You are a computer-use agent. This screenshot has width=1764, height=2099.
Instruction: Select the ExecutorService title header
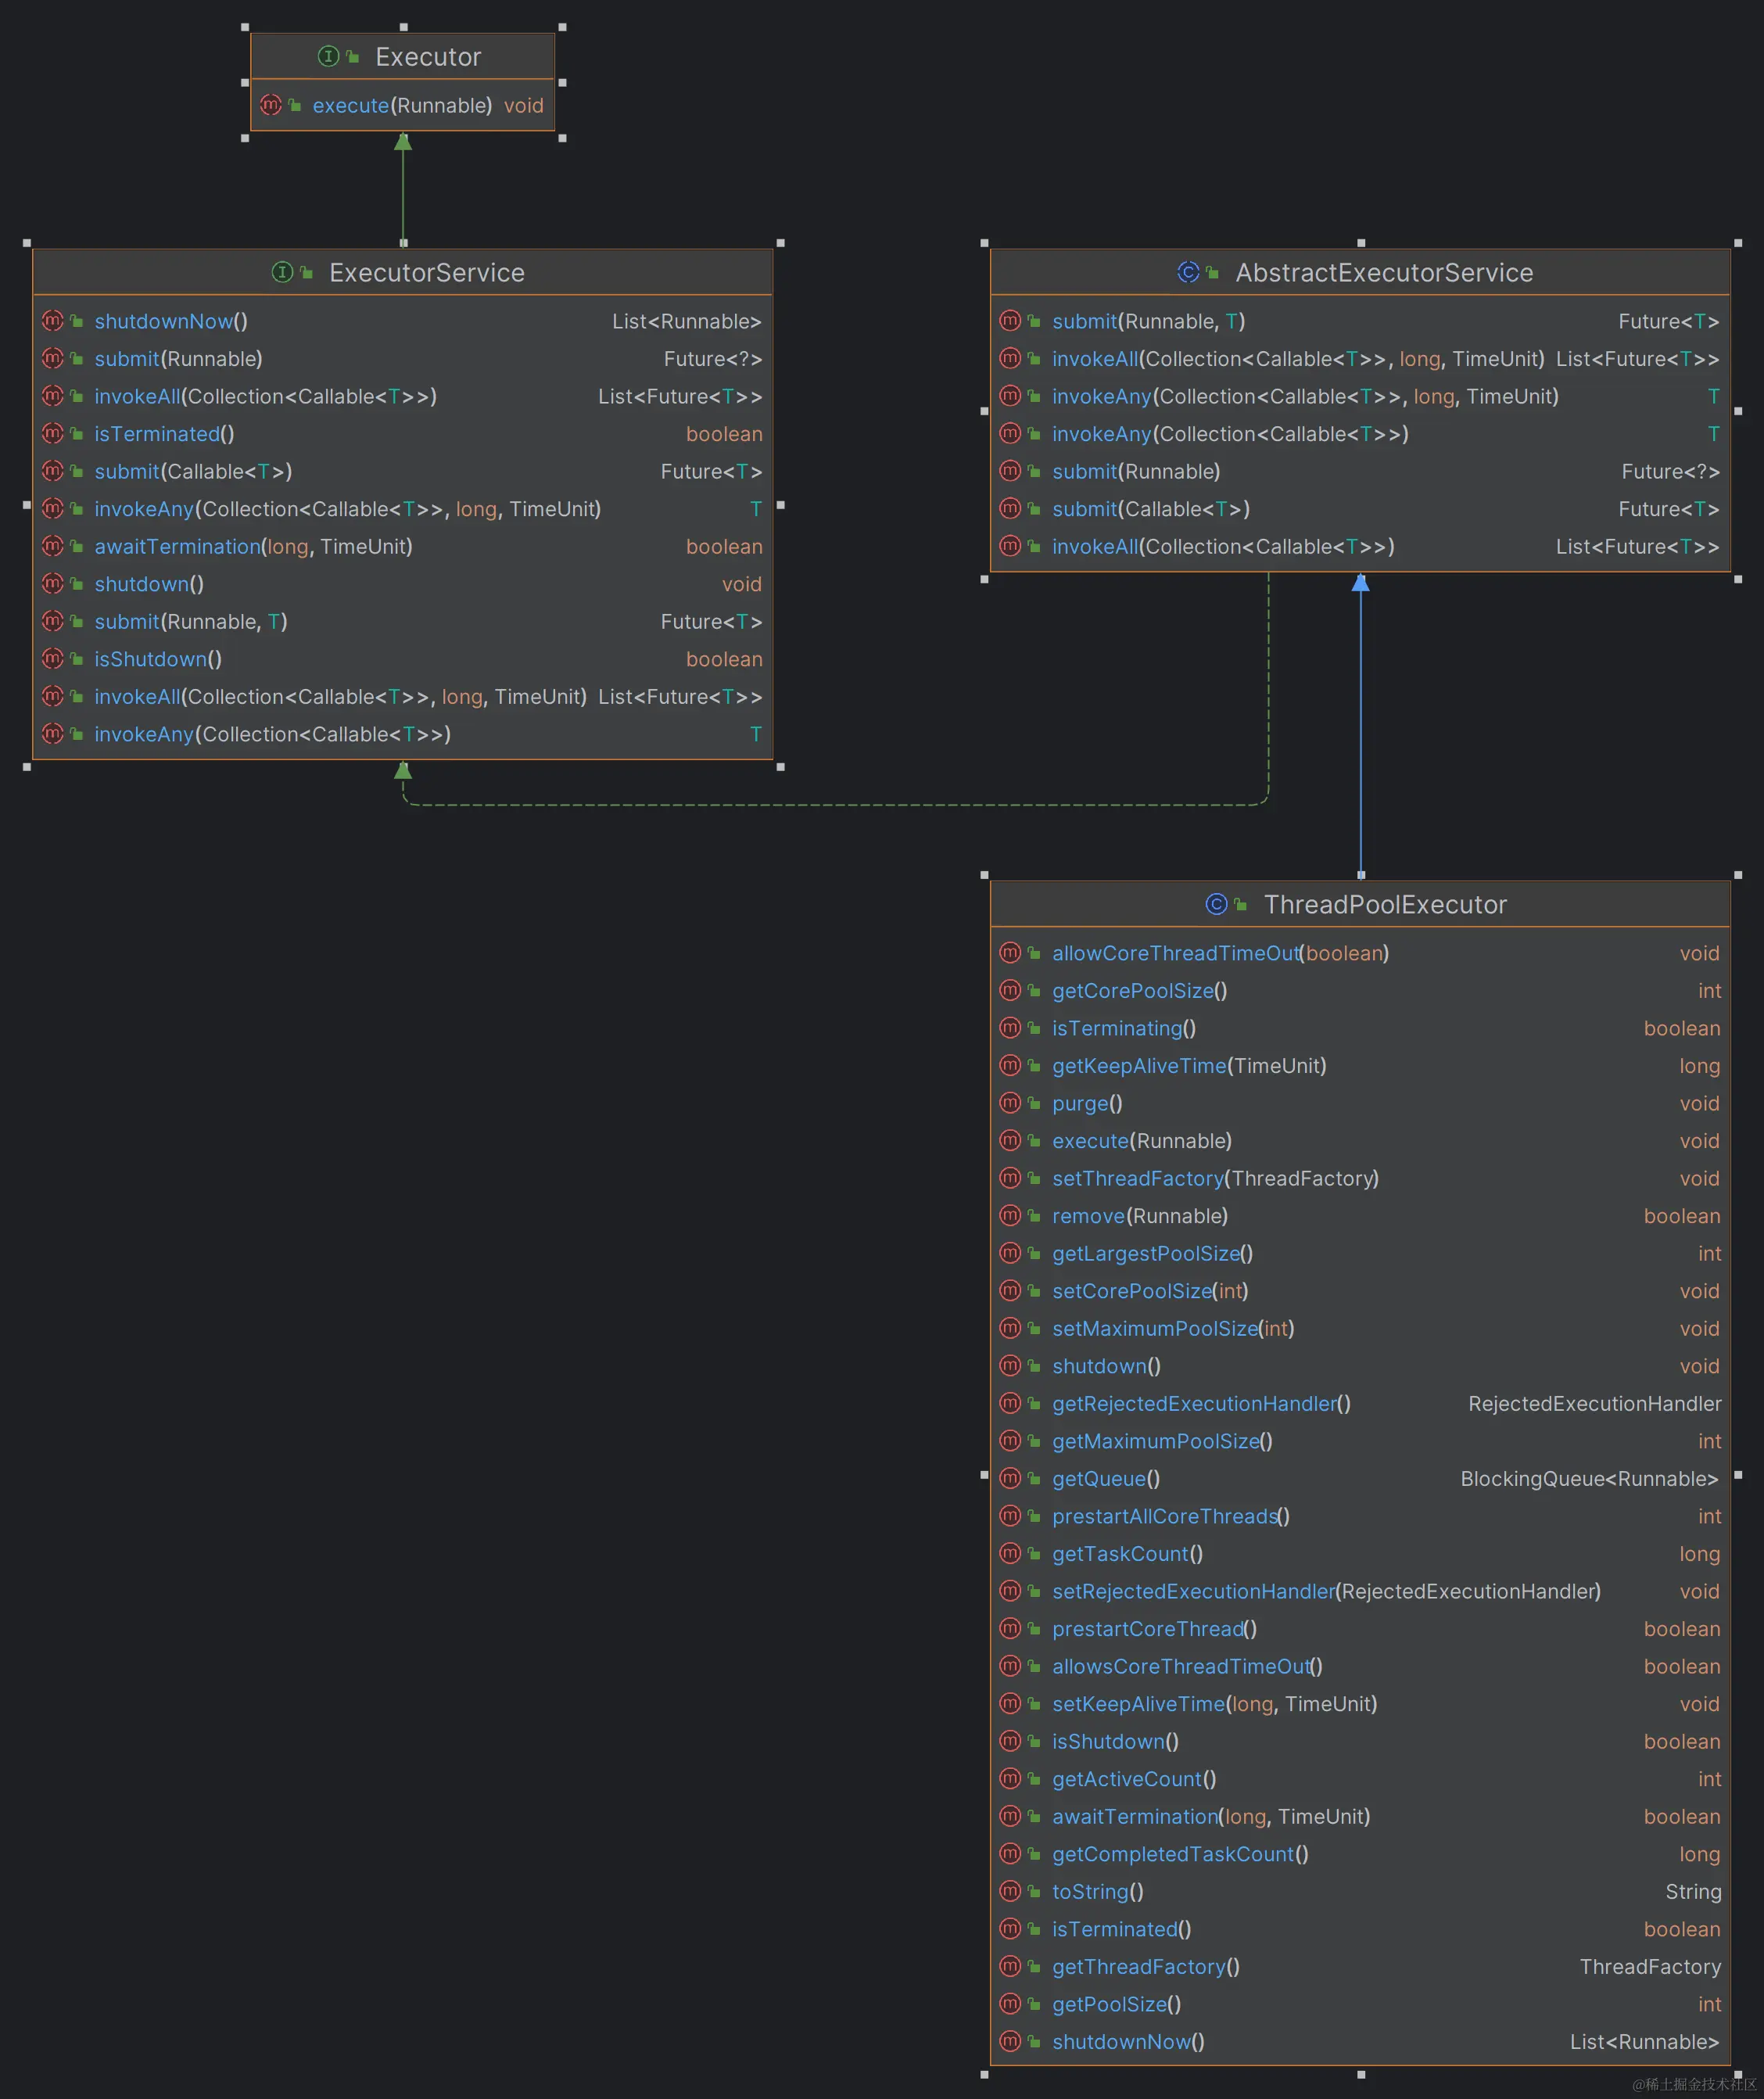pyautogui.click(x=426, y=272)
